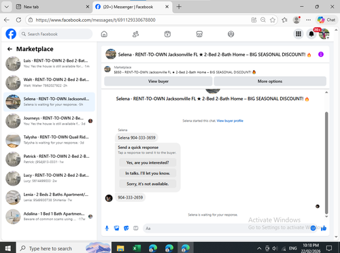
Task: Open Journeys RENT-TO-OWN conversation
Action: (49, 121)
